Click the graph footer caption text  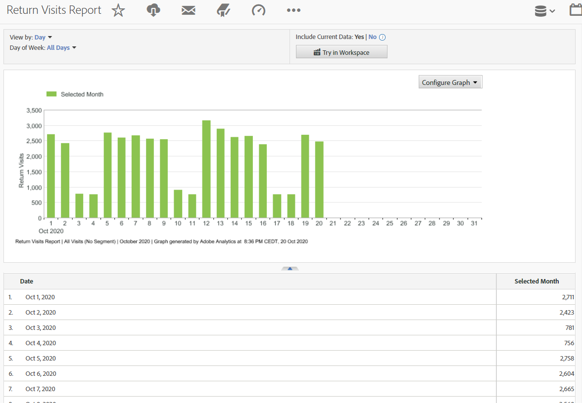click(x=161, y=242)
